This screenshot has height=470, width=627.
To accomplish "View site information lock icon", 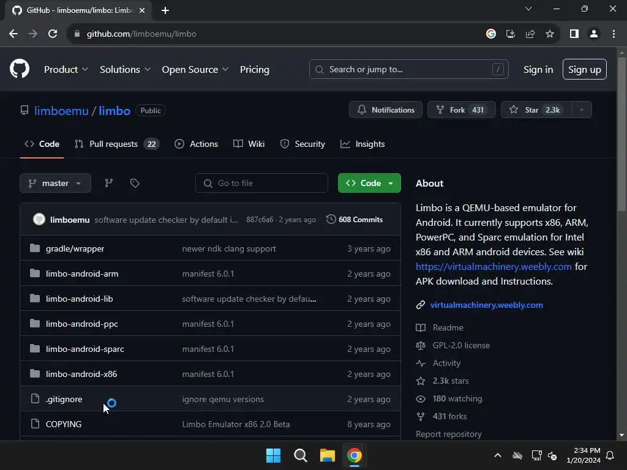I will 77,34.
